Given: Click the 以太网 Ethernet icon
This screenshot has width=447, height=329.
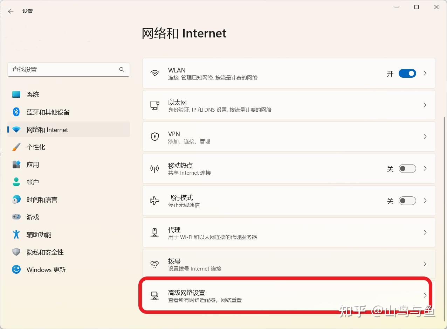Looking at the screenshot, I should tap(154, 105).
